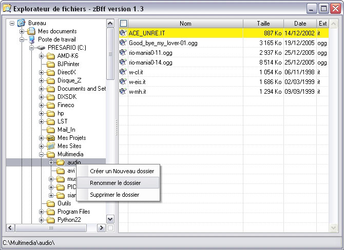This screenshot has height=250, width=344.
Task: Select the Mail_In folder in tree
Action: click(66, 130)
